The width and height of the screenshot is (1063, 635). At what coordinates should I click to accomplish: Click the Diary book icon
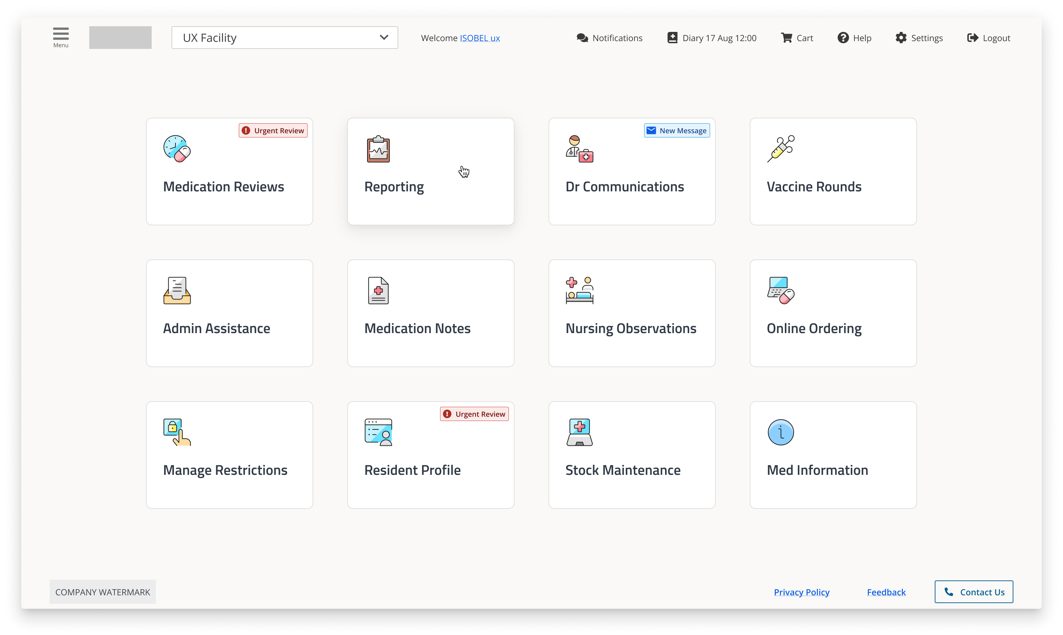[x=673, y=38]
